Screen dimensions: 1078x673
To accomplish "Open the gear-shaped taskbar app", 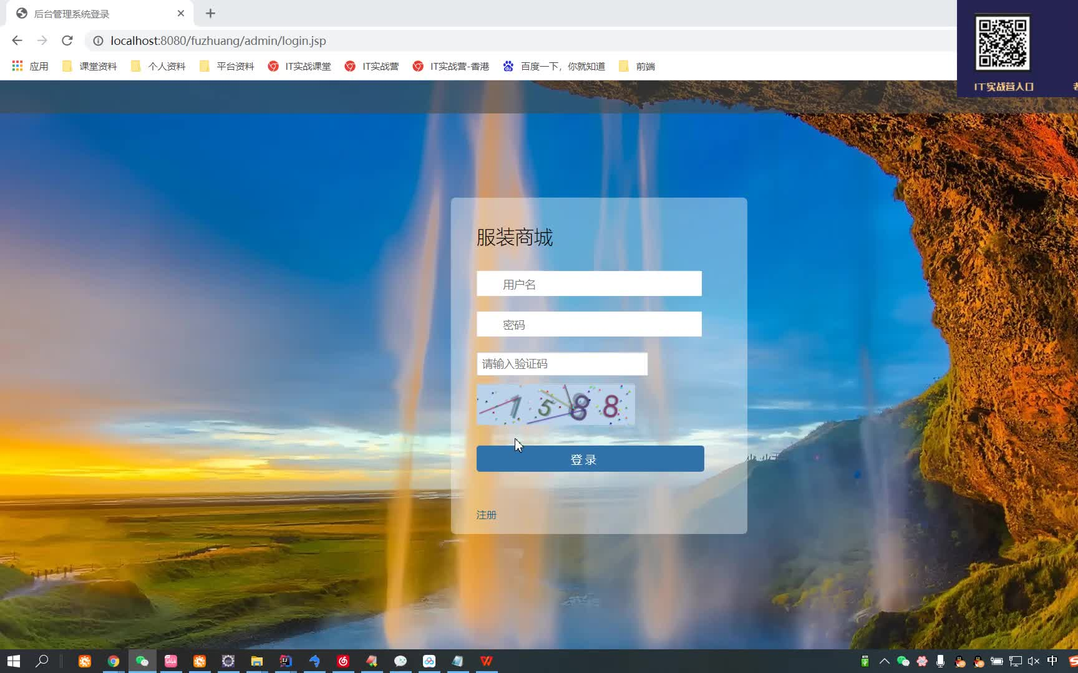I will click(x=228, y=661).
